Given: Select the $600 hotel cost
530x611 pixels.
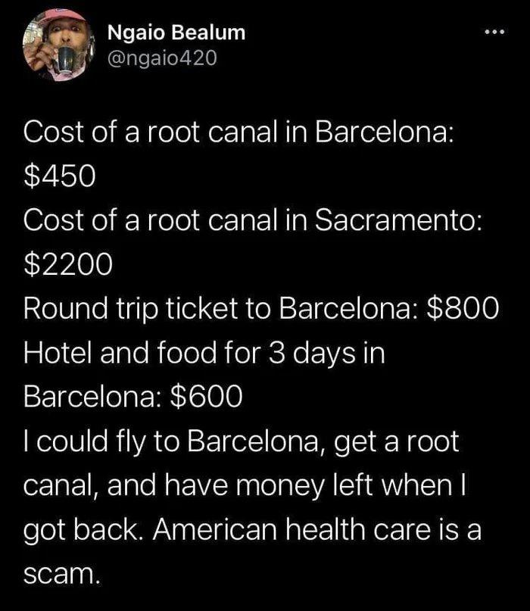Looking at the screenshot, I should click(x=206, y=397).
